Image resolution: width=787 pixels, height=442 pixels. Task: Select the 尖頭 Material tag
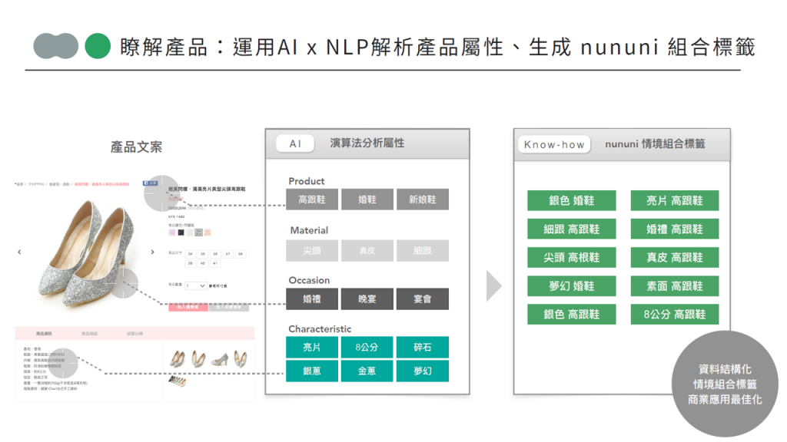[x=312, y=251]
